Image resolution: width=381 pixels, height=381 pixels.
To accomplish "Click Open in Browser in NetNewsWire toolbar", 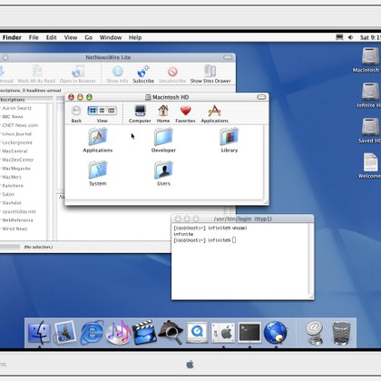I will (x=78, y=74).
